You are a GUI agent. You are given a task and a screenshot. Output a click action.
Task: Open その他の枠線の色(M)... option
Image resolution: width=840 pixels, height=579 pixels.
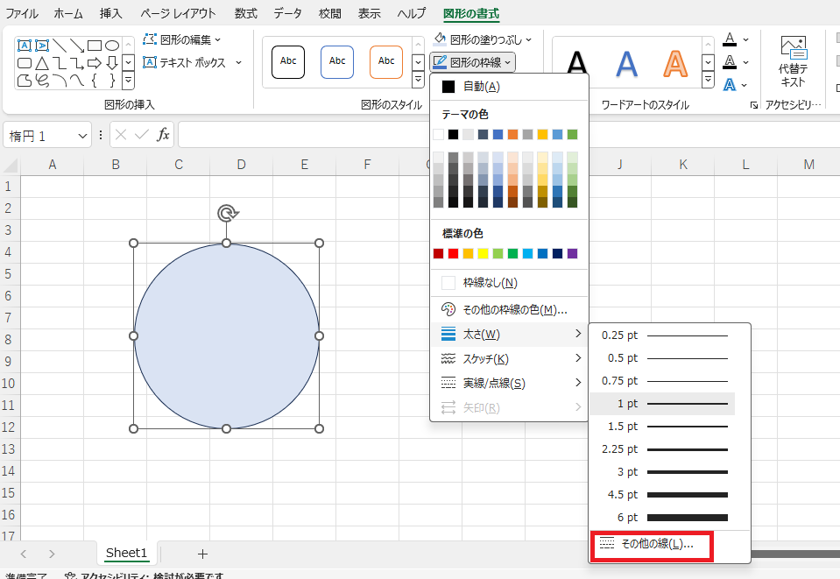[x=510, y=309]
